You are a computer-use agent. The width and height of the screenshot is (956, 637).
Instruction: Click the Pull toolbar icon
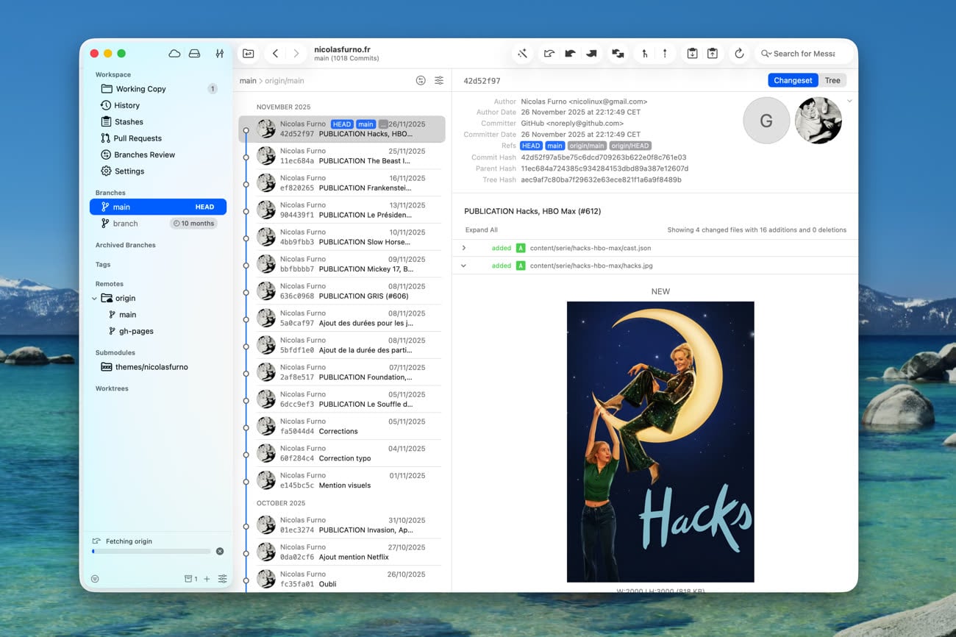[570, 54]
